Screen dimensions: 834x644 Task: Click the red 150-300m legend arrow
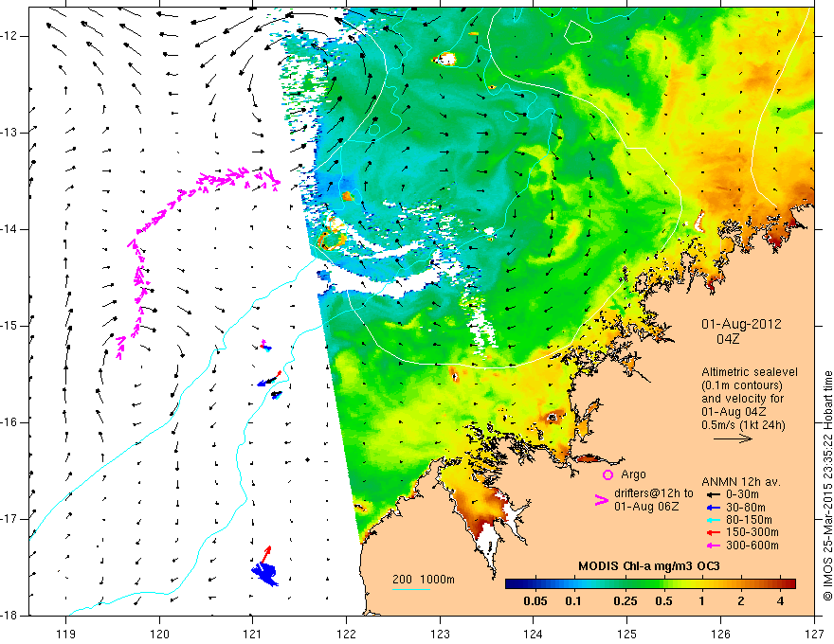point(713,532)
